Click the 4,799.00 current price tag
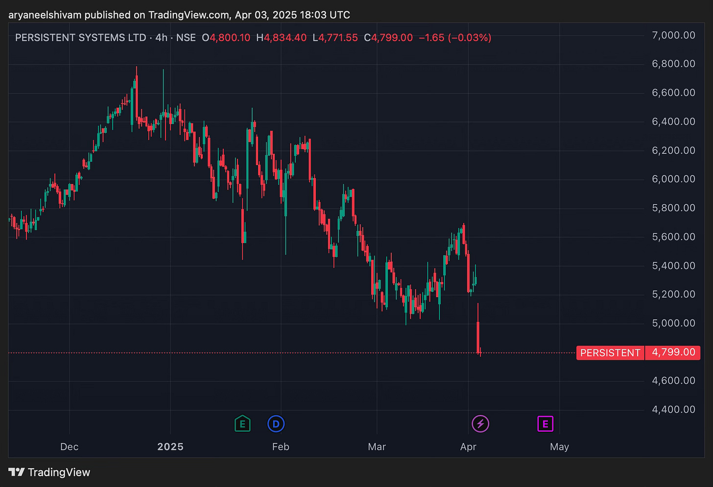 (673, 352)
